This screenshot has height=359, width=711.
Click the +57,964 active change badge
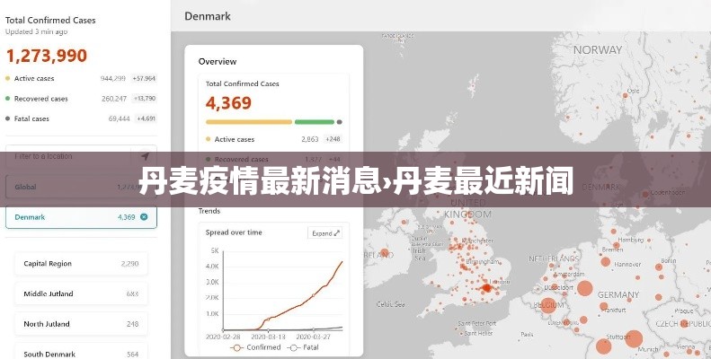coord(144,78)
